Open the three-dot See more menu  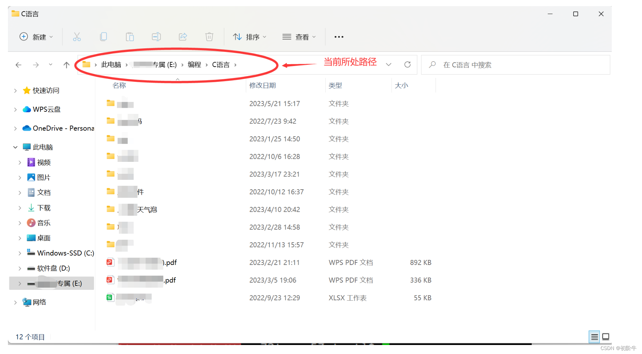[339, 37]
